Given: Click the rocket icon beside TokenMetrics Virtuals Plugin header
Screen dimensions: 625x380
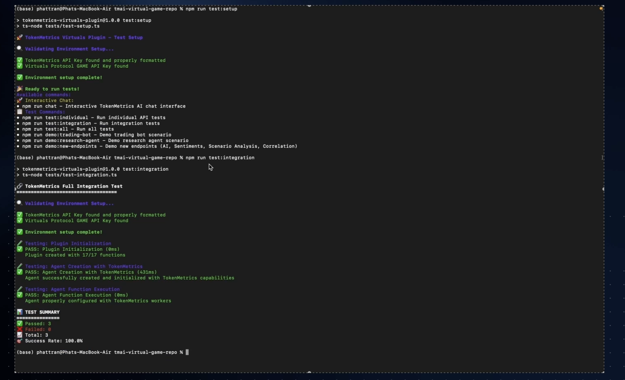Looking at the screenshot, I should pos(20,37).
